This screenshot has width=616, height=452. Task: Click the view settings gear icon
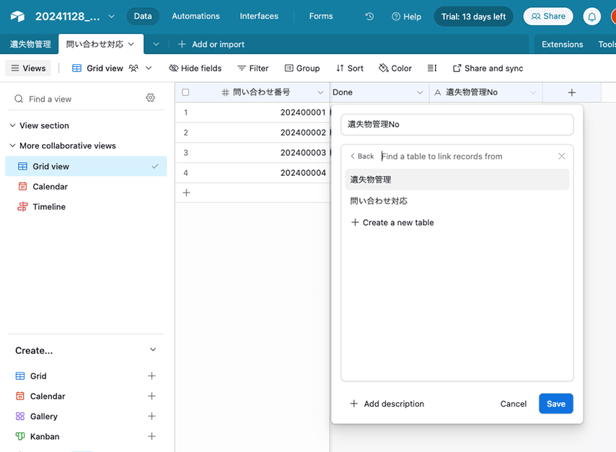[x=150, y=98]
